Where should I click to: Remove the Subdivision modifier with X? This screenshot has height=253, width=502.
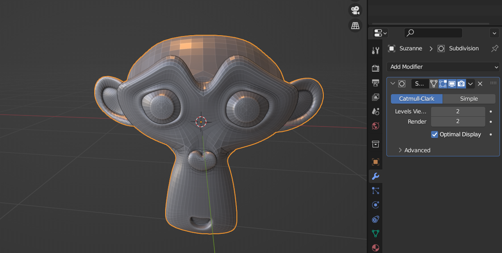point(480,84)
